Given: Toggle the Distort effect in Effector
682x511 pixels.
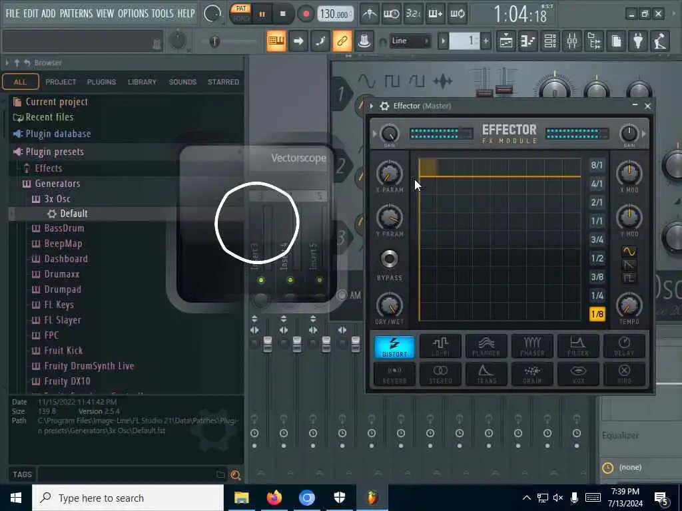Looking at the screenshot, I should (394, 346).
